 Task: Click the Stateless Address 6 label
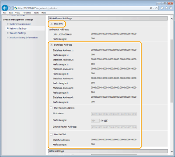[63, 97]
